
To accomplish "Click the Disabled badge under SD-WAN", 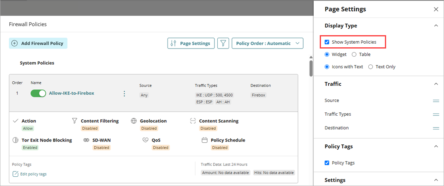I will (x=101, y=148).
